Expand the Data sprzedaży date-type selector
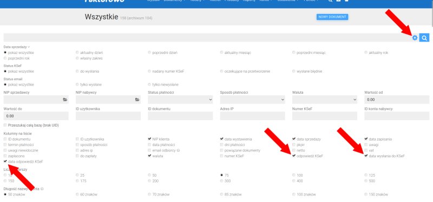This screenshot has width=433, height=202. click(17, 47)
